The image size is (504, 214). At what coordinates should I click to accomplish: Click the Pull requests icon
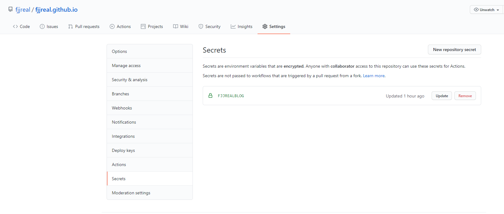(71, 26)
